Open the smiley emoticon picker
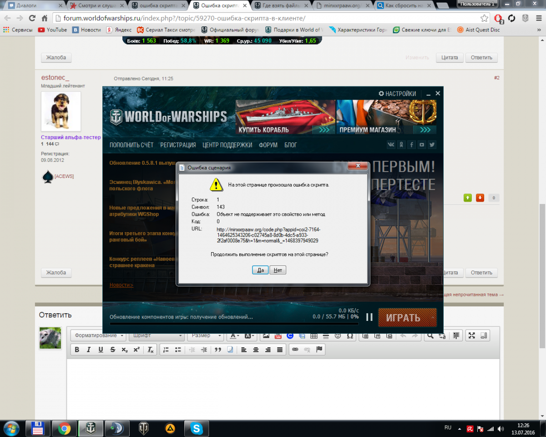This screenshot has width=546, height=437. (338, 336)
